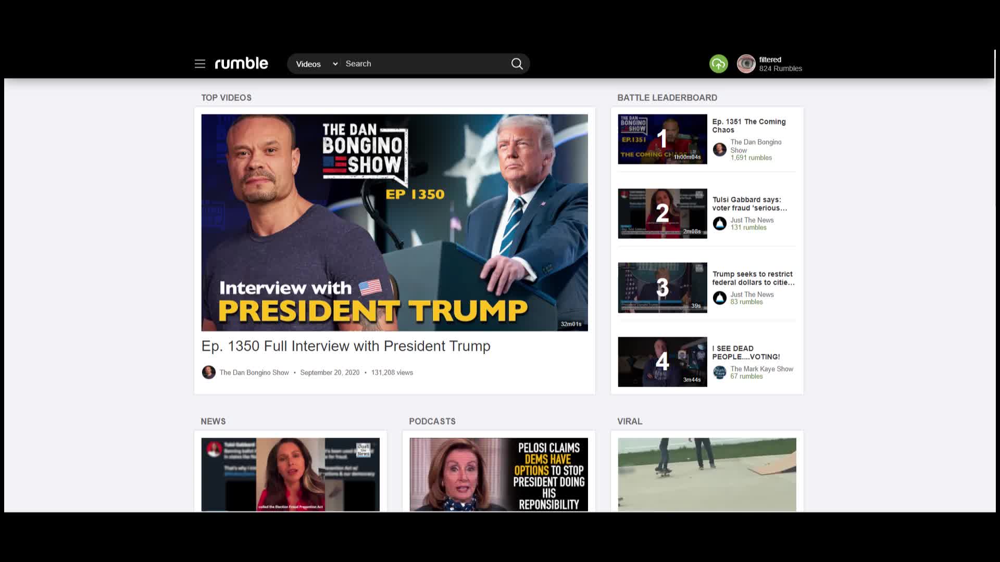The height and width of the screenshot is (562, 1000).
Task: Open the user profile avatar
Action: (x=746, y=64)
